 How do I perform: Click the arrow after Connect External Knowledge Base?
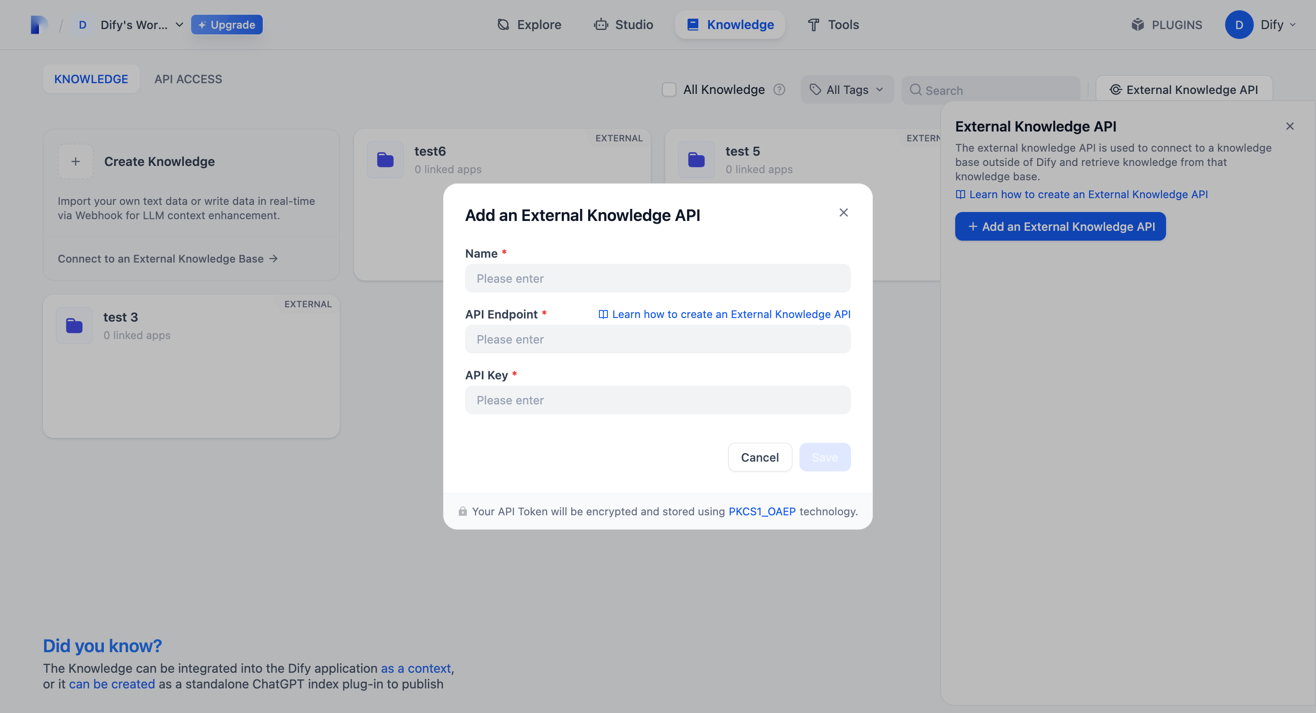pos(273,259)
